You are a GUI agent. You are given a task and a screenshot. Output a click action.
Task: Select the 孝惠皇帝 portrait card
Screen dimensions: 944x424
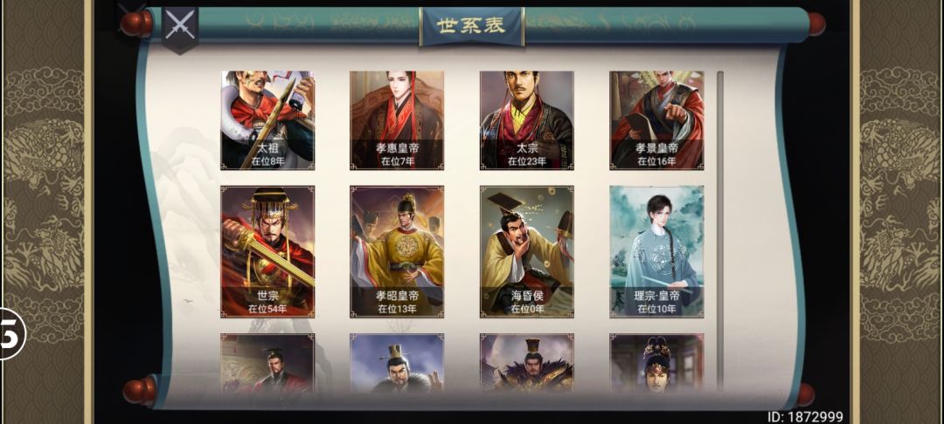point(397,120)
